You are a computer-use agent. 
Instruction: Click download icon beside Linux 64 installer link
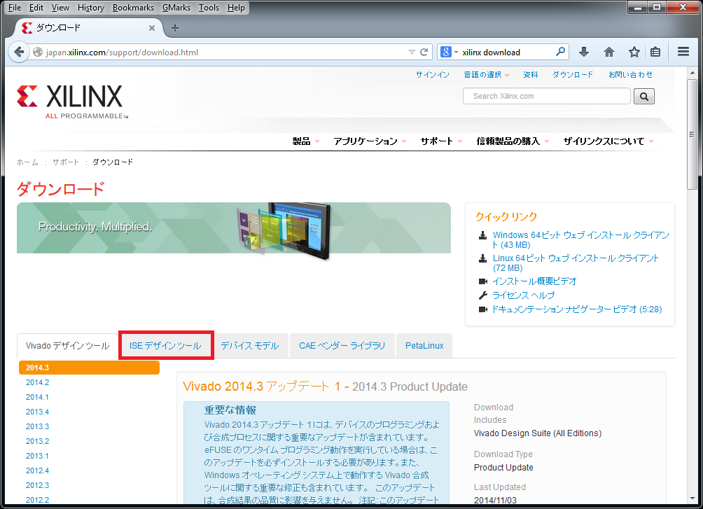[483, 258]
